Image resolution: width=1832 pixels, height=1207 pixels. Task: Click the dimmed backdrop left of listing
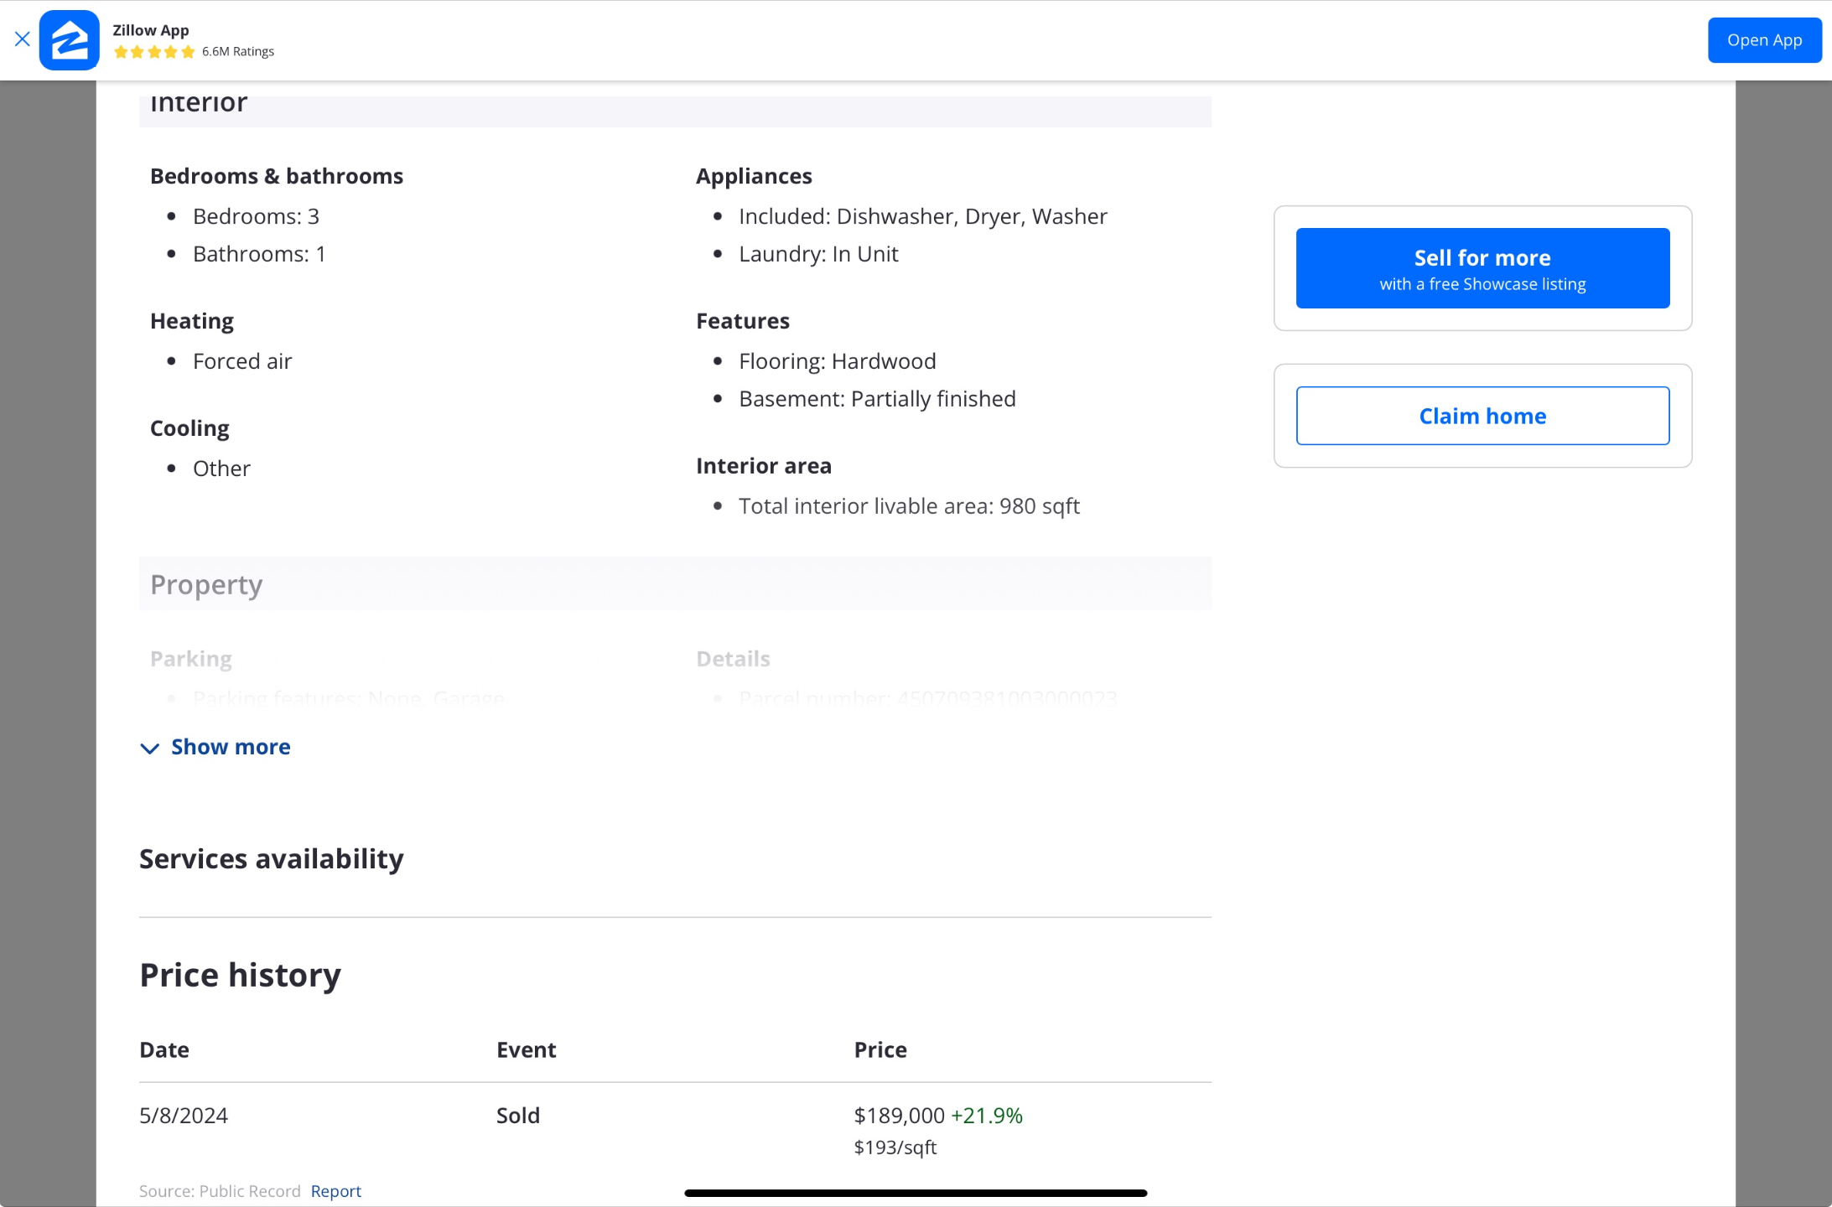(47, 637)
